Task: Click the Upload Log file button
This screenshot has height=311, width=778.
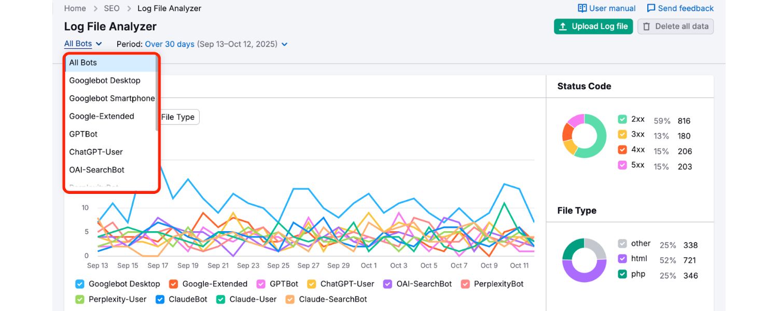Action: click(x=593, y=26)
